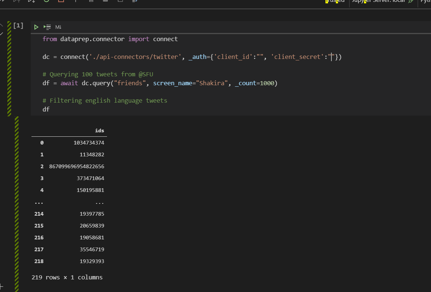Click row index 216 in the output table
This screenshot has height=292, width=431.
pos(39,237)
